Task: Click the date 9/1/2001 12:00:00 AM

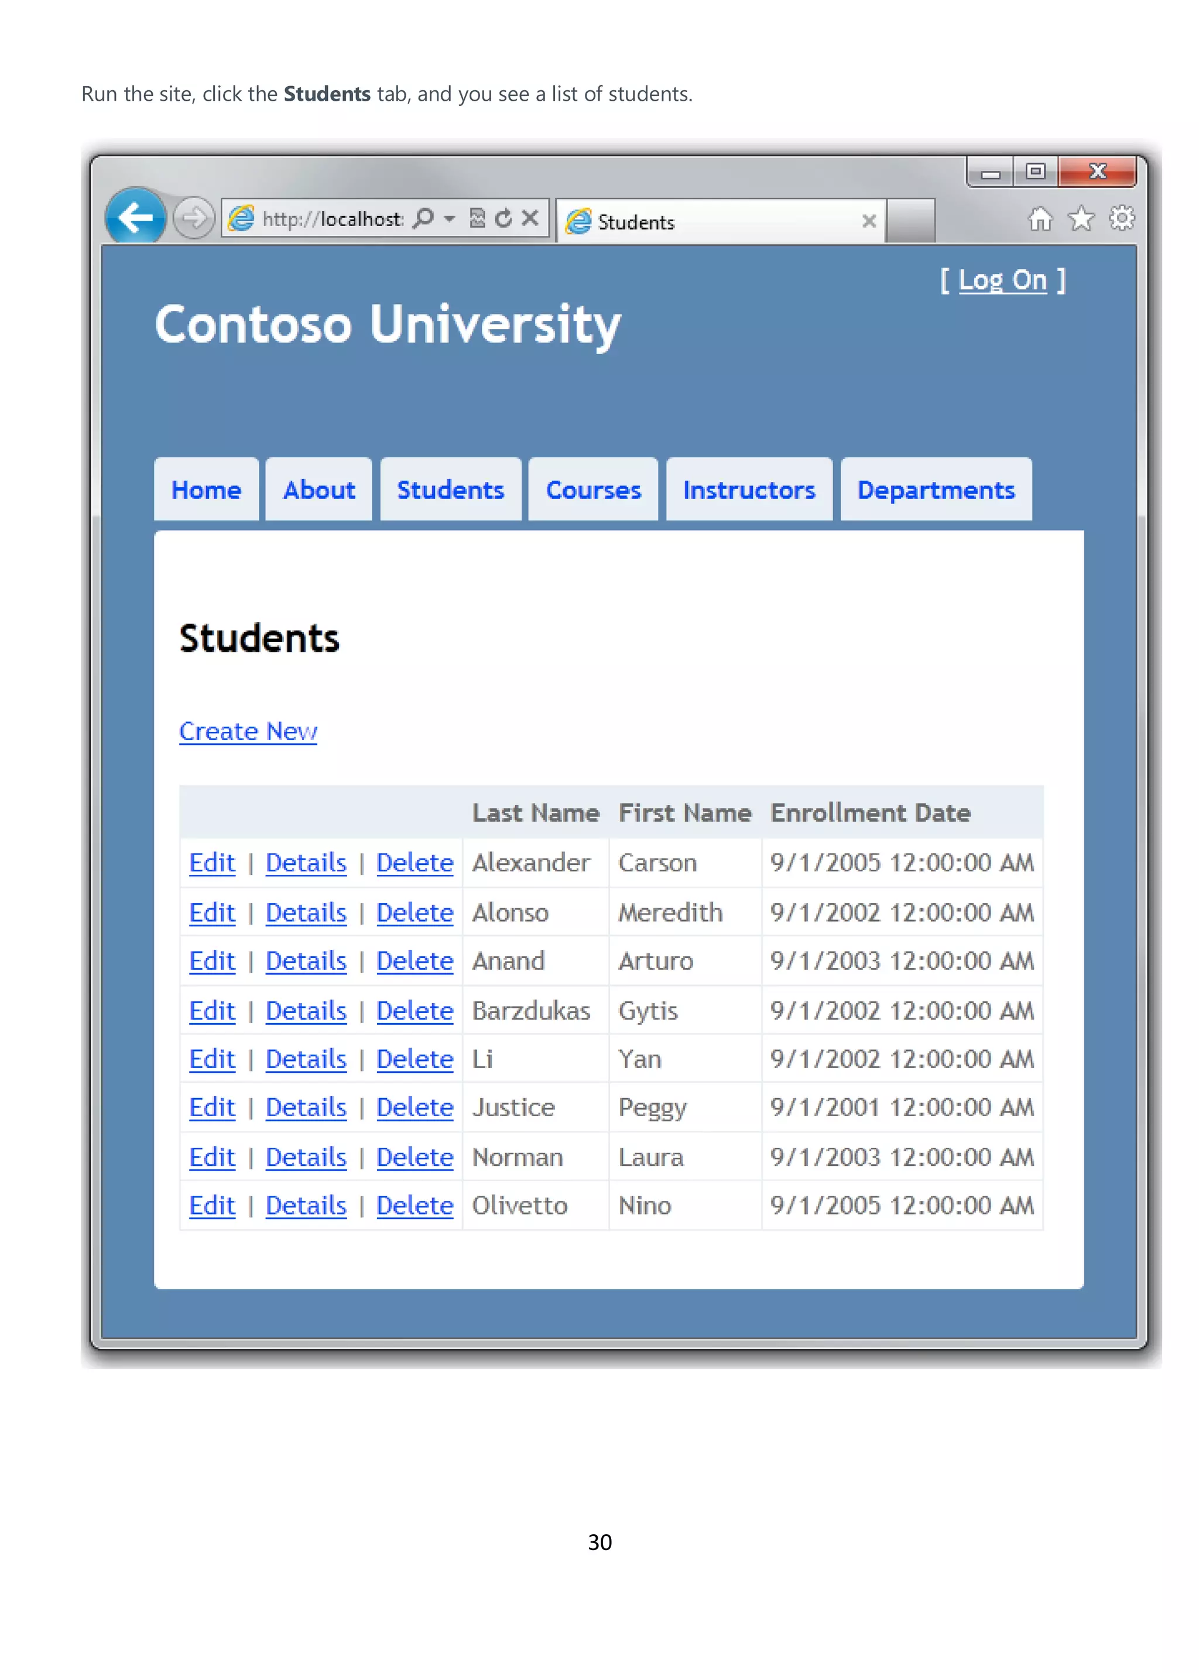Action: coord(902,1107)
